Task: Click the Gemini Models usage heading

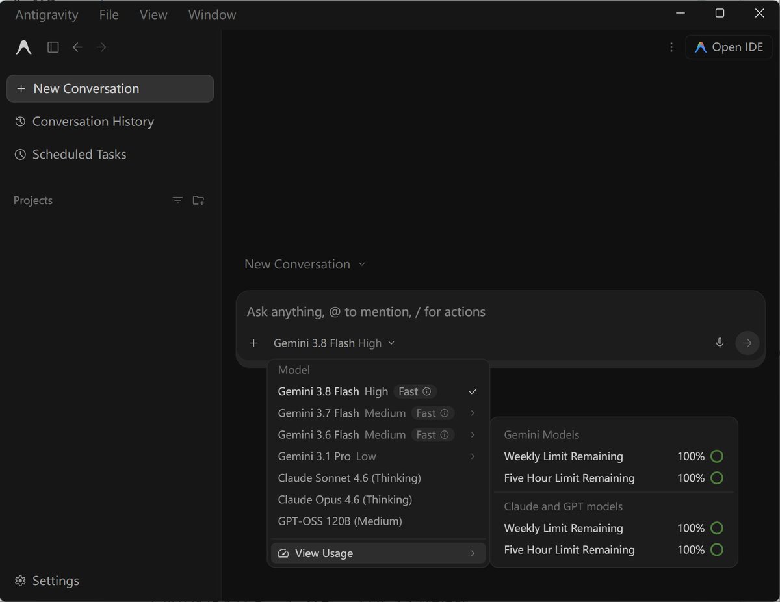Action: (541, 434)
